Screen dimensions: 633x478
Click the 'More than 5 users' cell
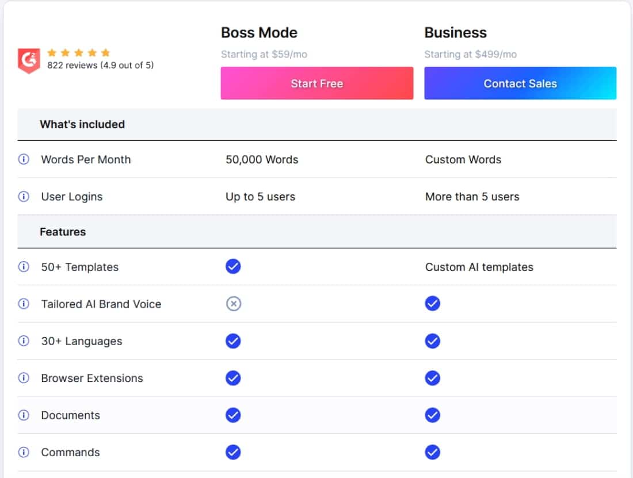tap(472, 197)
